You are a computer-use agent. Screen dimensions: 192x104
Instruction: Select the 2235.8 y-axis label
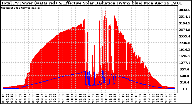coord(184,43)
